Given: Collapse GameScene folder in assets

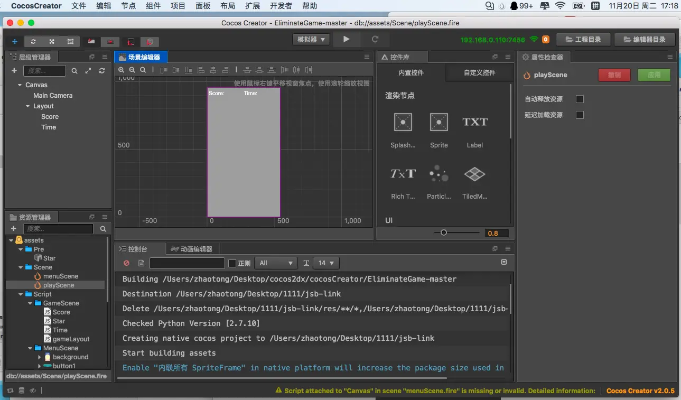Looking at the screenshot, I should [30, 303].
